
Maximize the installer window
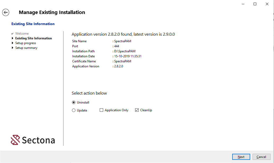pyautogui.click(x=255, y=4)
